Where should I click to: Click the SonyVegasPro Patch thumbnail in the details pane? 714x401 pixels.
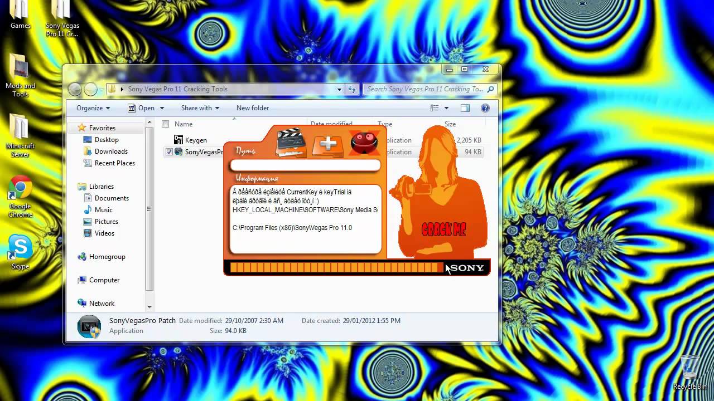tap(89, 326)
